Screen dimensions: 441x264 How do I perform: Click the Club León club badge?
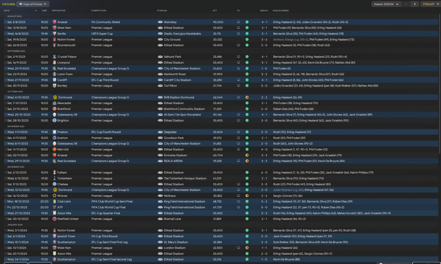point(54,202)
